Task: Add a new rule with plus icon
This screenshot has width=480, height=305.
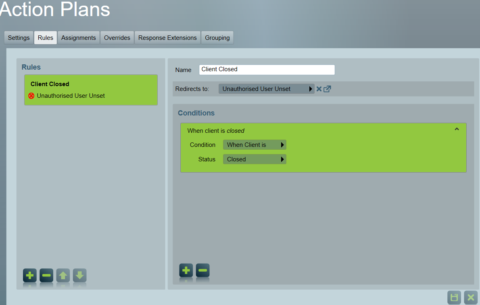Action: (x=30, y=275)
